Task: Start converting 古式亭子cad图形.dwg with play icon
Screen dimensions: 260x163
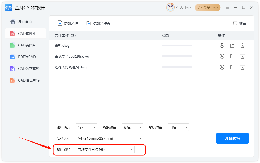Action: 222,57
